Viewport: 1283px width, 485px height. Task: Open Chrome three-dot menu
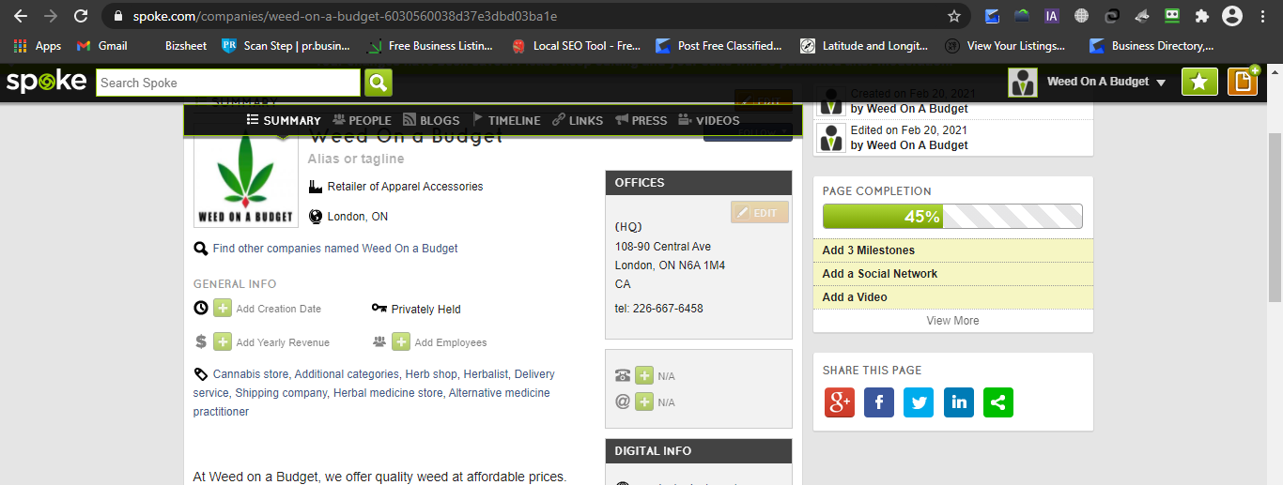pyautogui.click(x=1261, y=16)
